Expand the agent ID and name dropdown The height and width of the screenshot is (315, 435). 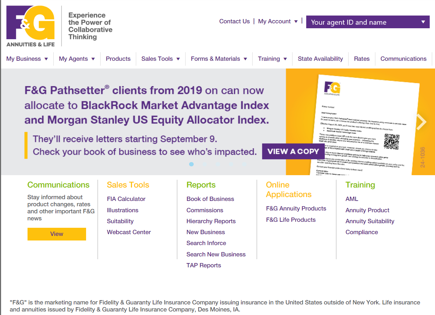pos(368,22)
